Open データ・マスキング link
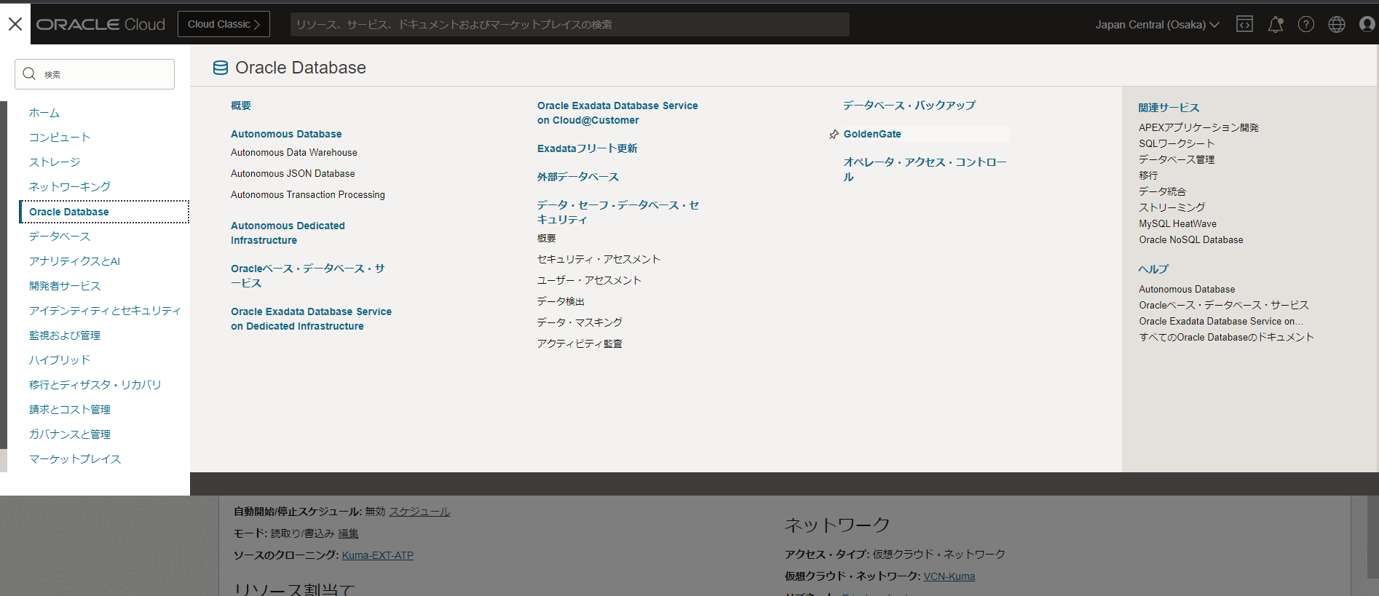Screen dimensions: 1379x596 (580, 323)
